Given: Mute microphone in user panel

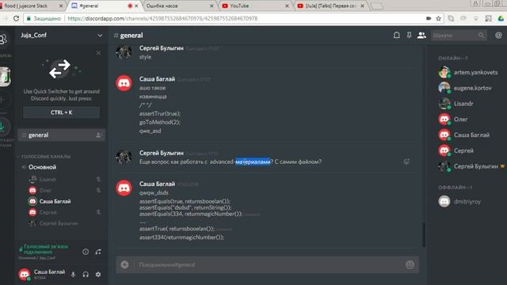Looking at the screenshot, I should (x=73, y=275).
